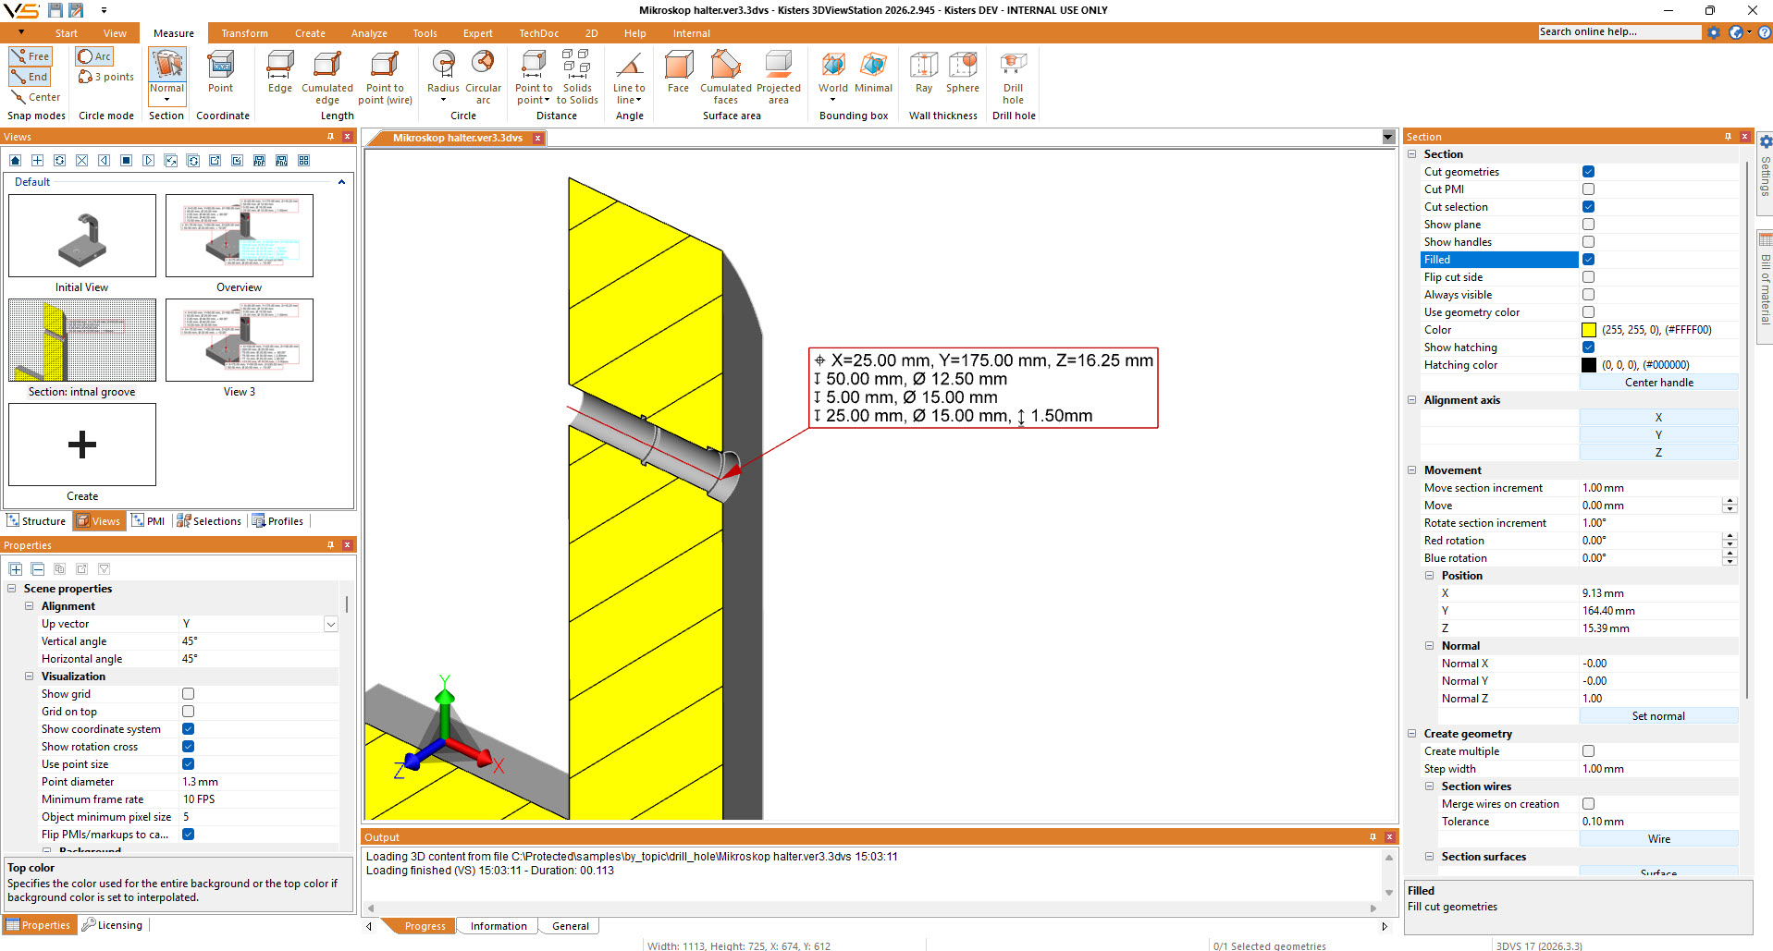The image size is (1773, 951).
Task: Click the Point to point distance tool
Action: pos(534,78)
